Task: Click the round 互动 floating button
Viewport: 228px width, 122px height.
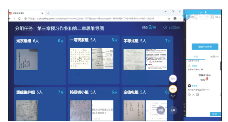Action: point(173,79)
